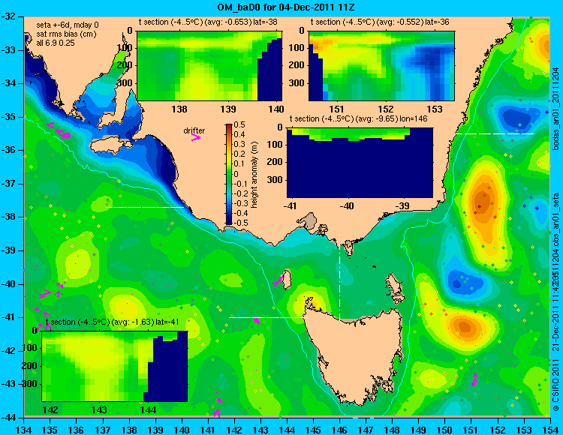Click the -32 latitude label on main axis

click(10, 16)
